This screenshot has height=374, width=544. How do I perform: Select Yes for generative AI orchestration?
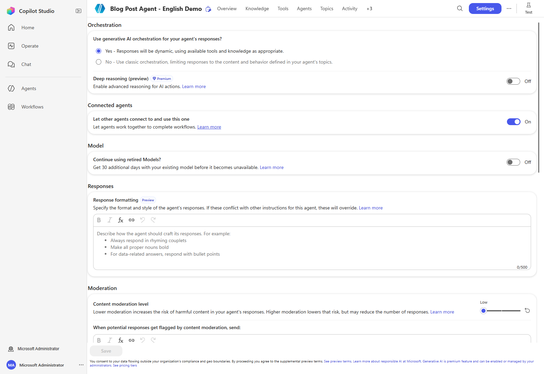point(99,51)
